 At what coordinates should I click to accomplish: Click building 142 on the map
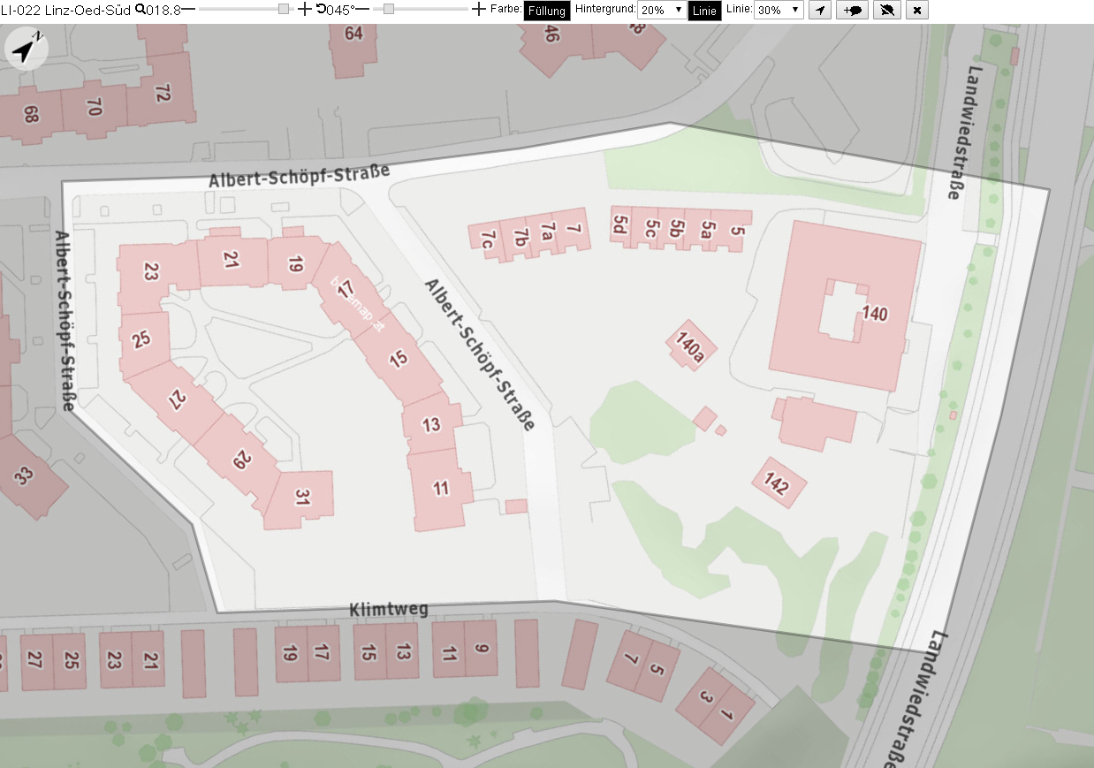tap(779, 483)
